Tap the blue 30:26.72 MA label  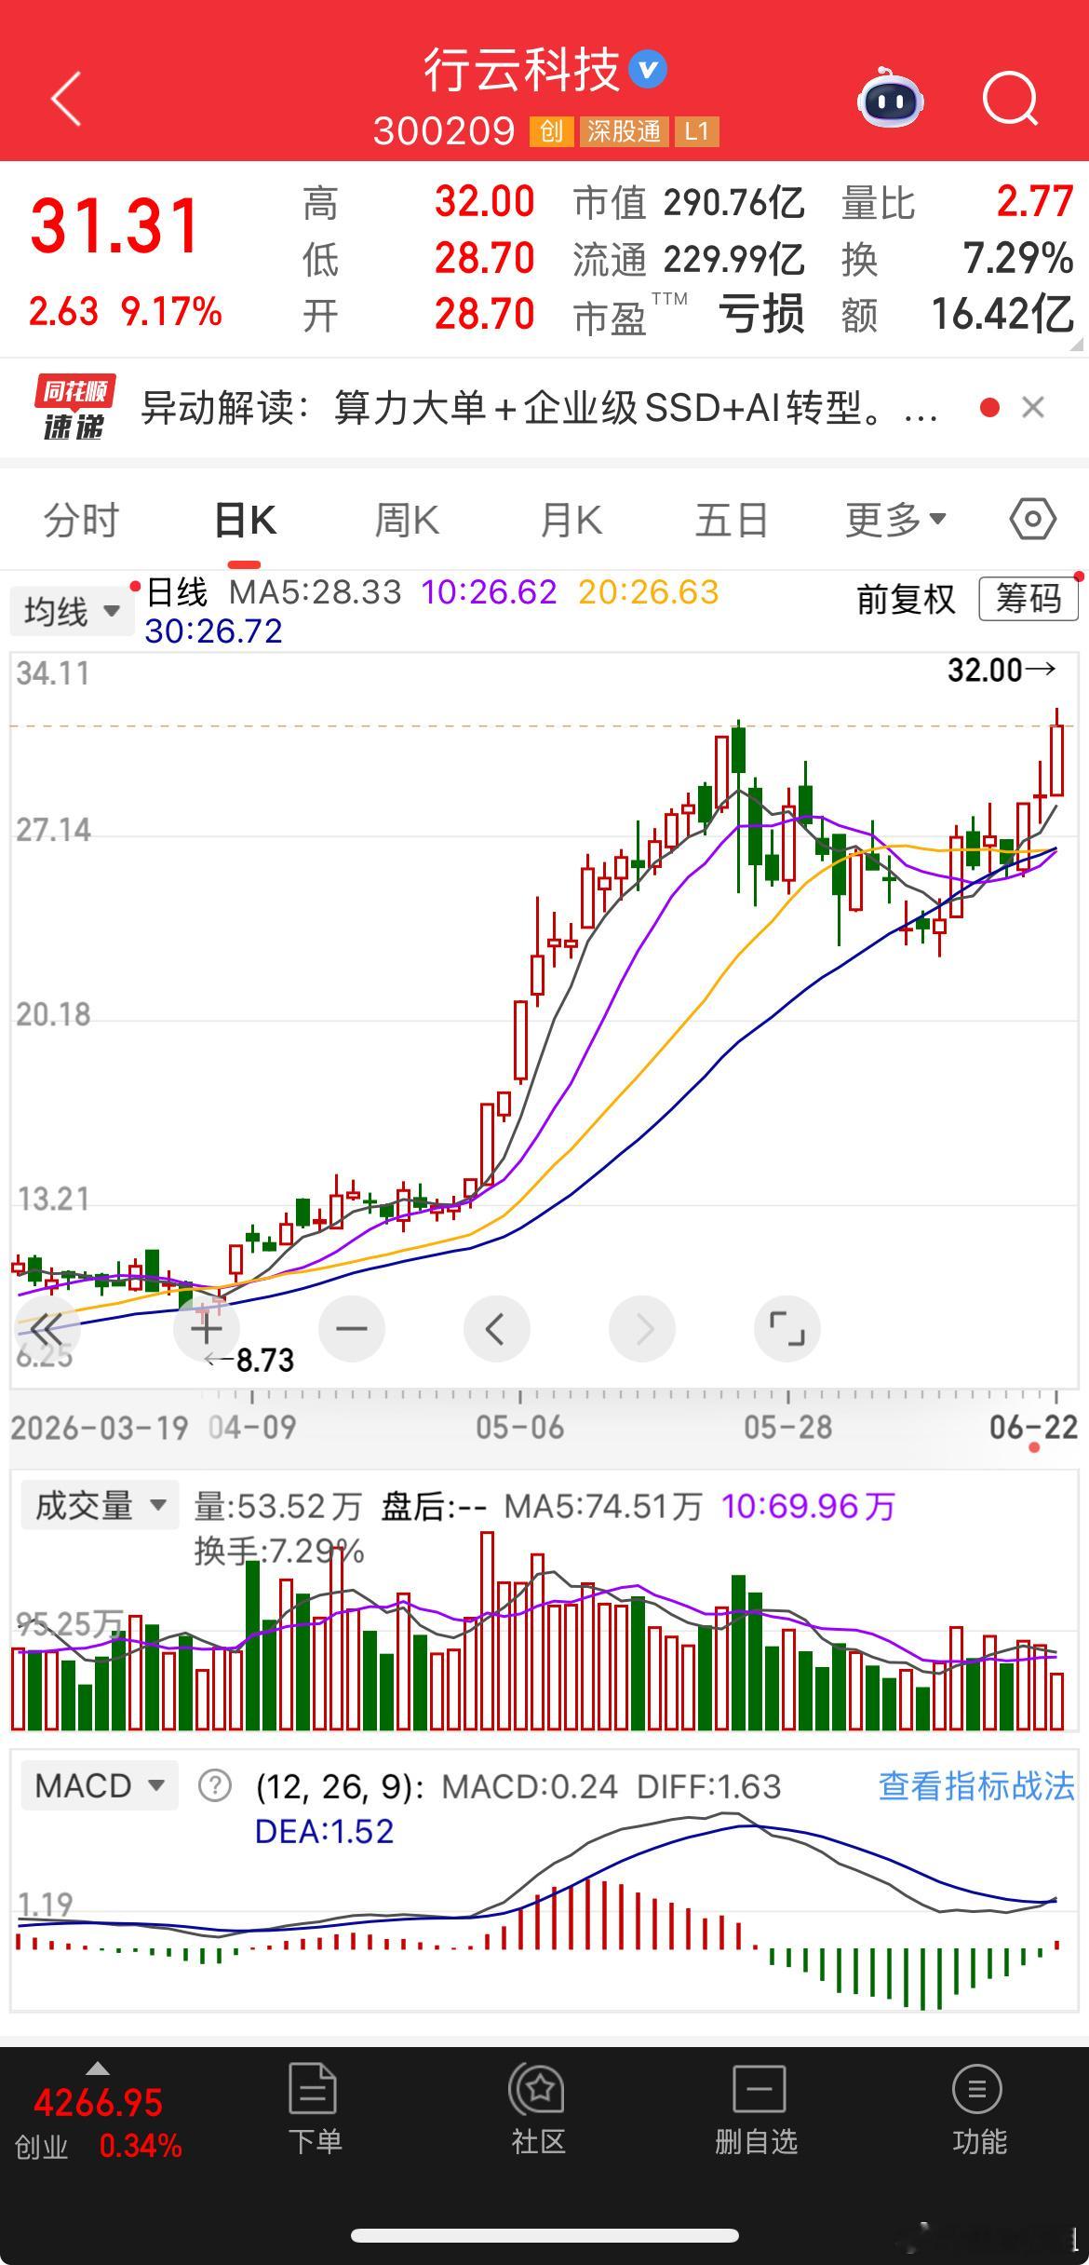pos(214,631)
